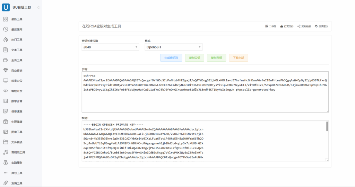Click the 格式 label
355x187 pixels.
(148, 41)
